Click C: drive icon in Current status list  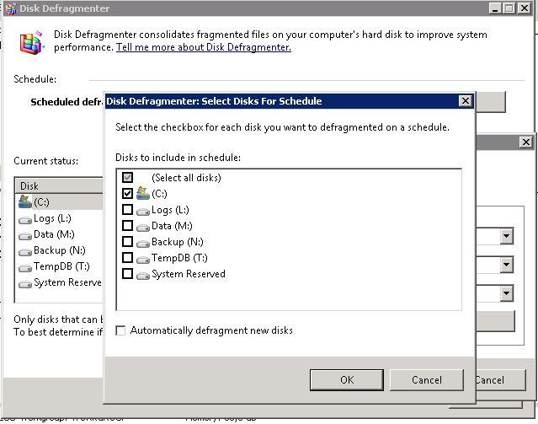(25, 201)
